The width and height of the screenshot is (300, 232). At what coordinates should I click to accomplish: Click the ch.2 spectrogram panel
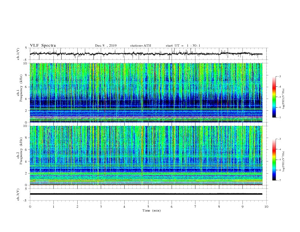146,155
